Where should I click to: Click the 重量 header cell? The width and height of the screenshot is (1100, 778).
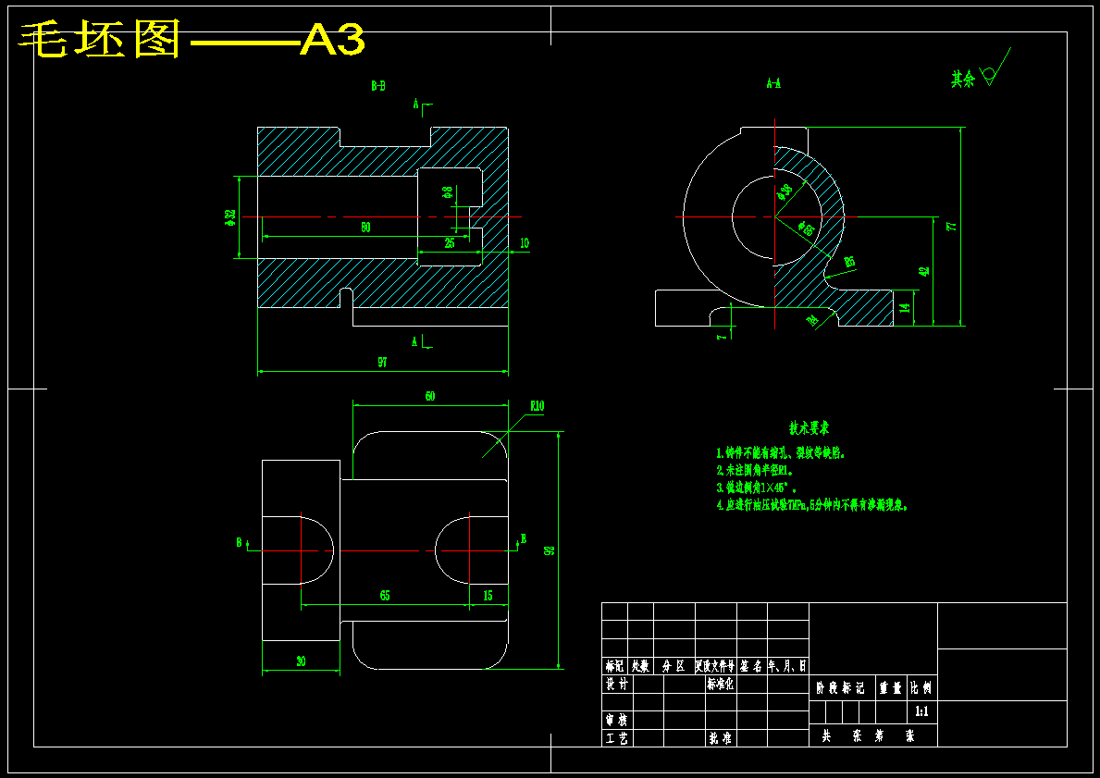(891, 689)
